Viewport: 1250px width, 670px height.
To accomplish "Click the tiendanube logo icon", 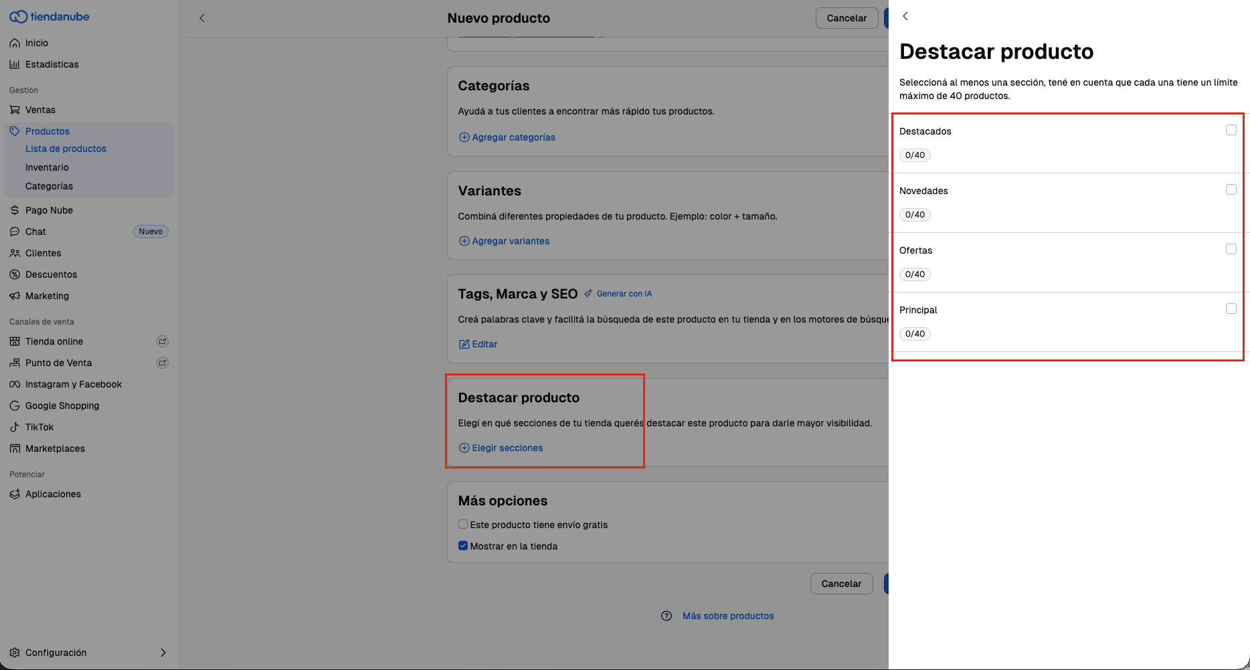I will (18, 17).
